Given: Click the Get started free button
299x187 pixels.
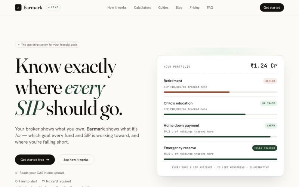Looking at the screenshot, I should tap(35, 160).
